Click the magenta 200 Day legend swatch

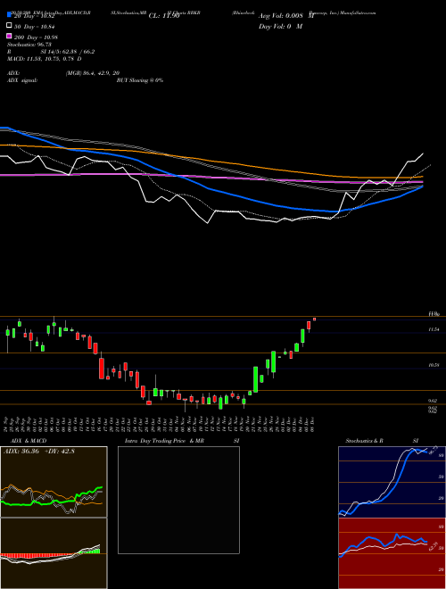click(x=9, y=36)
